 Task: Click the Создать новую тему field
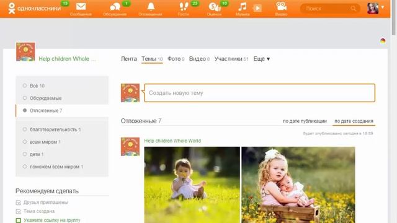(x=259, y=93)
